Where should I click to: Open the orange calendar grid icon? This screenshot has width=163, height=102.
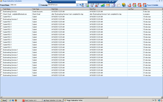point(108,5)
